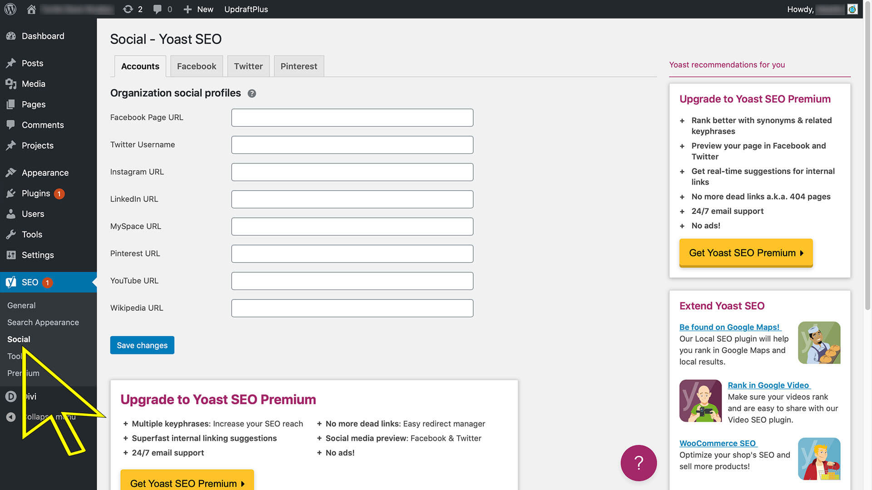Image resolution: width=872 pixels, height=490 pixels.
Task: Click bottom Get Yoast SEO Premium button
Action: pyautogui.click(x=187, y=481)
